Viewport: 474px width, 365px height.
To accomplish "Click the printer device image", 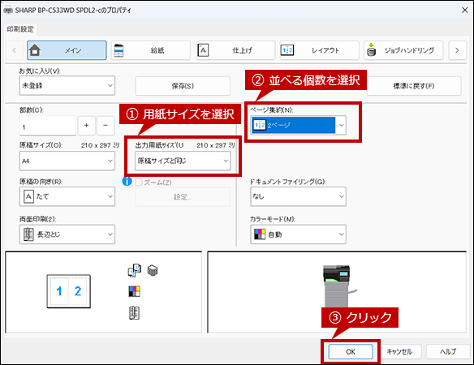I will [x=338, y=286].
